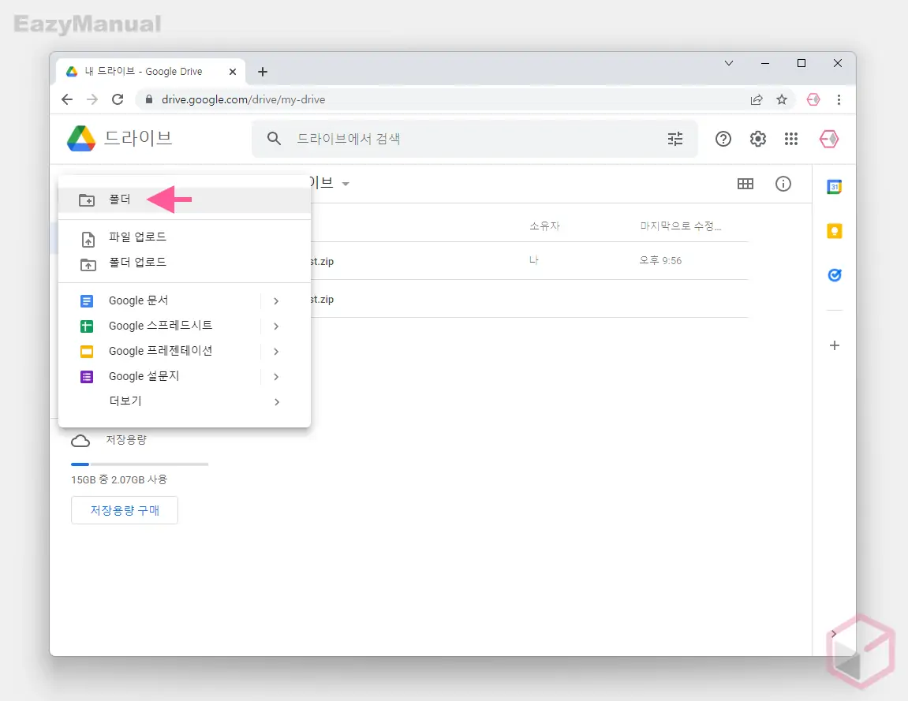Choose 파일 업로드 from the menu
Image resolution: width=908 pixels, height=701 pixels.
(x=138, y=237)
